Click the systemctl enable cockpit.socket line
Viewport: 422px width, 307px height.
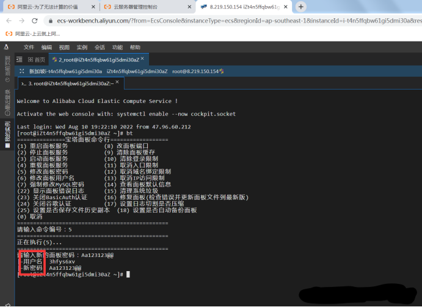(126, 114)
